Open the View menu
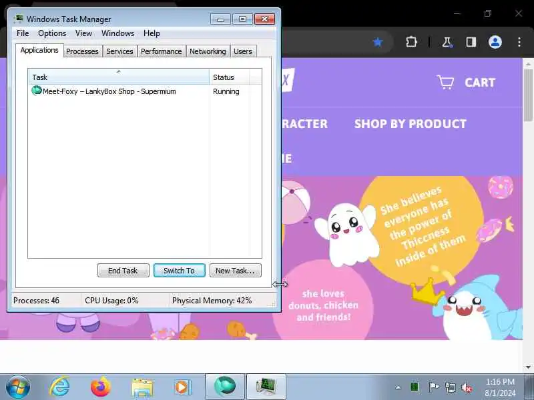The height and width of the screenshot is (400, 534). [x=83, y=33]
